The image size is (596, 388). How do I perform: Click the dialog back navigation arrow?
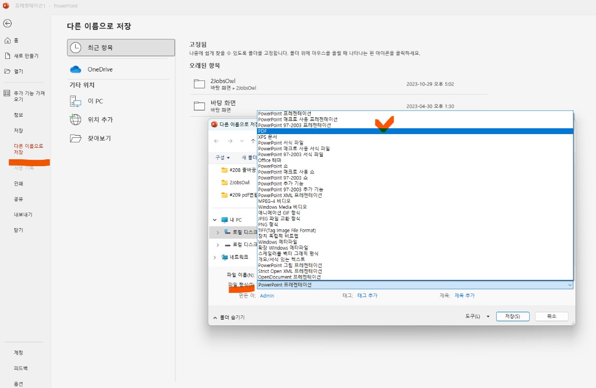click(x=217, y=141)
